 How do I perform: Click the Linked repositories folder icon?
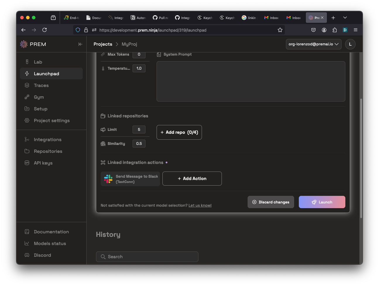(x=103, y=116)
